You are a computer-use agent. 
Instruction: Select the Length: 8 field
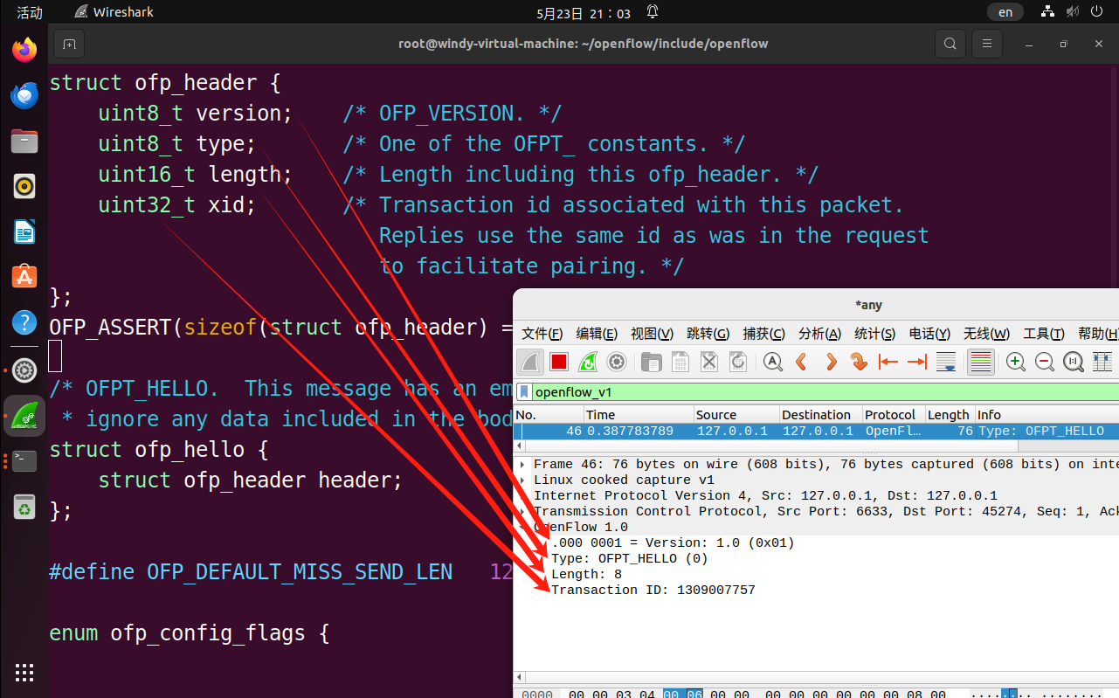[586, 574]
